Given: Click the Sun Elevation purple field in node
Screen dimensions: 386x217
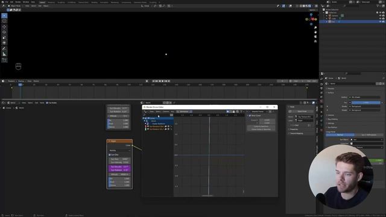Looking at the screenshot, I should (119, 167).
